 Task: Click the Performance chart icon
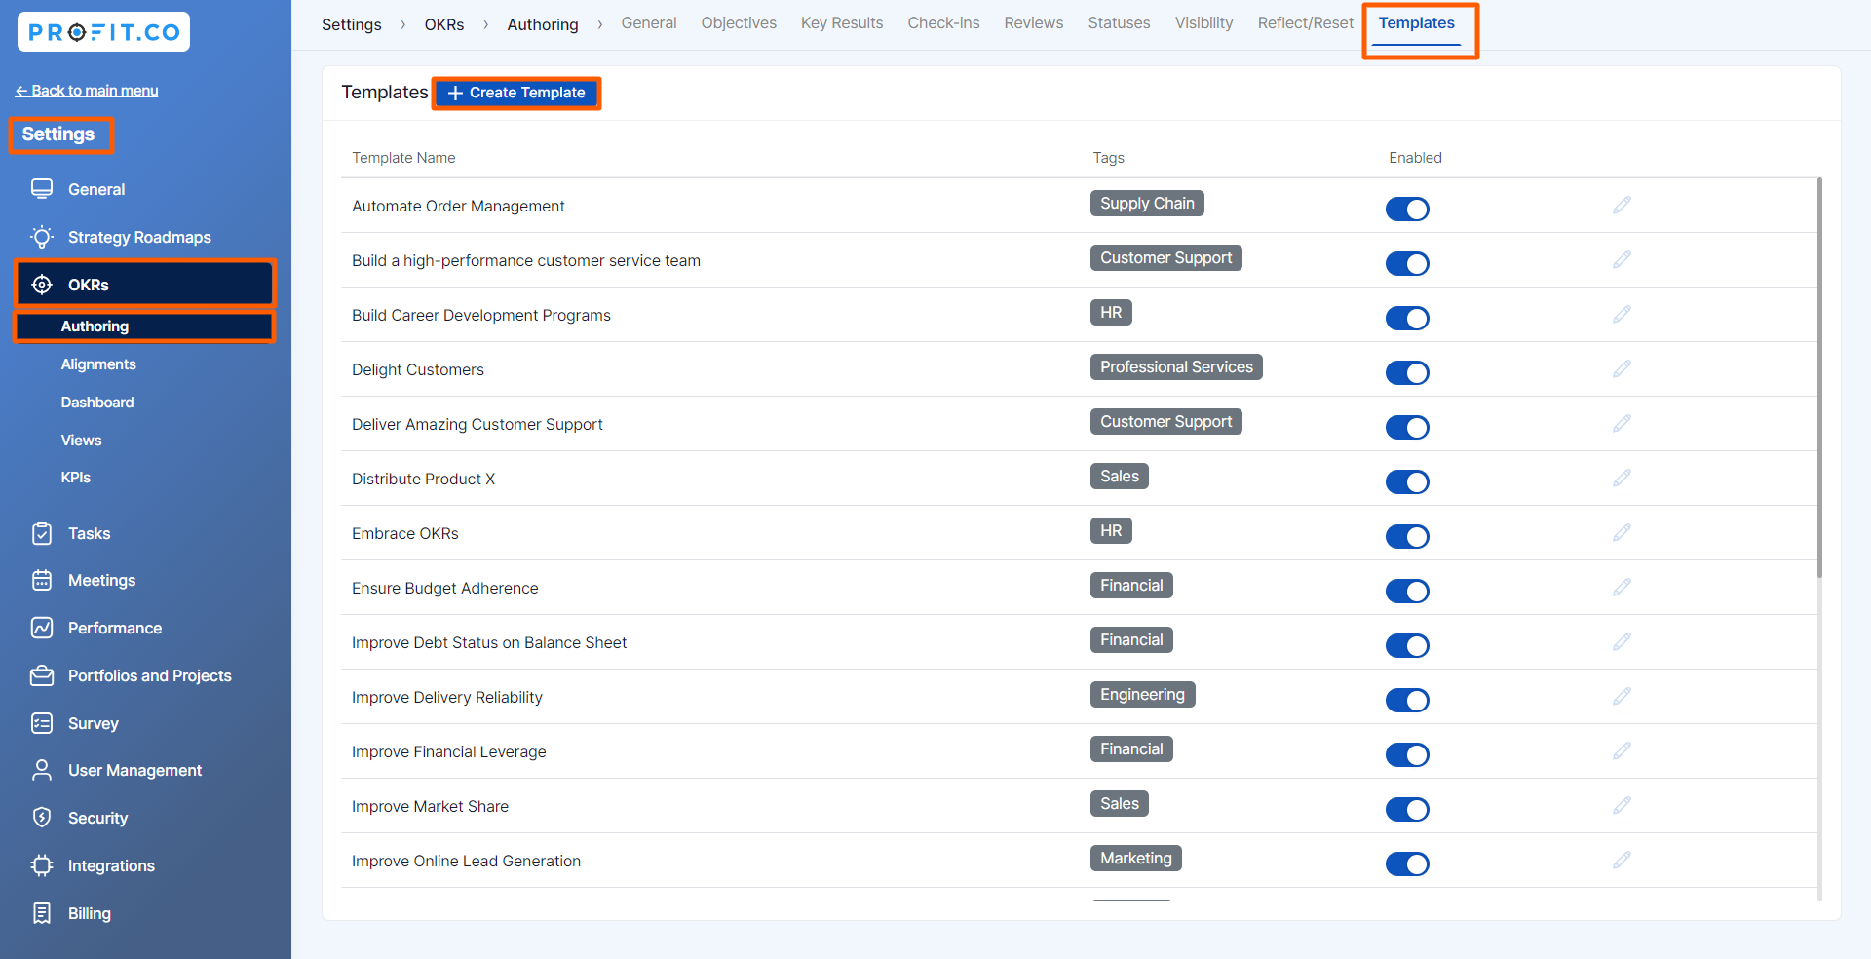(42, 628)
